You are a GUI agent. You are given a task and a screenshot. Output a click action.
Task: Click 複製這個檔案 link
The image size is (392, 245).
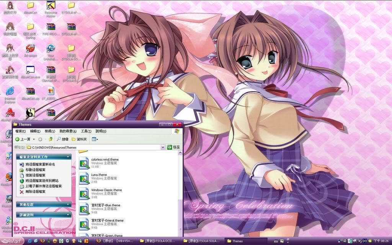[36, 175]
